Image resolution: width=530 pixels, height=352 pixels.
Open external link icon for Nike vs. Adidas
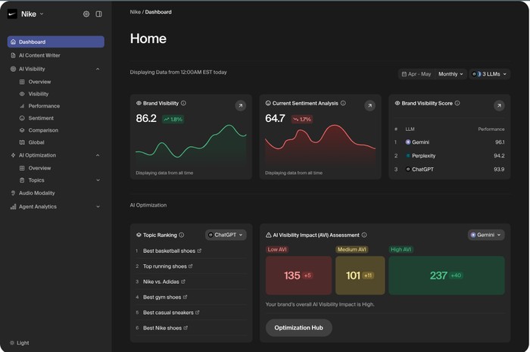coord(185,282)
